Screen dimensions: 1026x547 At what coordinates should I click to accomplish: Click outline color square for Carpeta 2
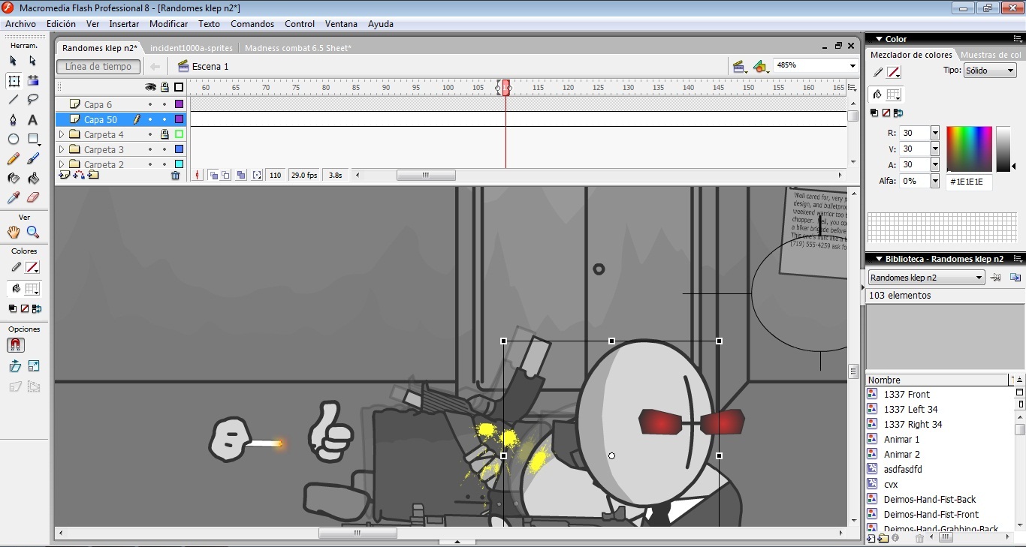pos(179,164)
